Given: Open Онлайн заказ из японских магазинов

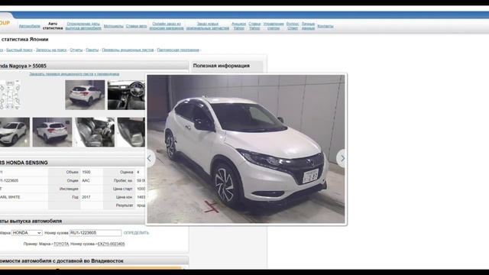Looking at the screenshot, I should coord(167,26).
